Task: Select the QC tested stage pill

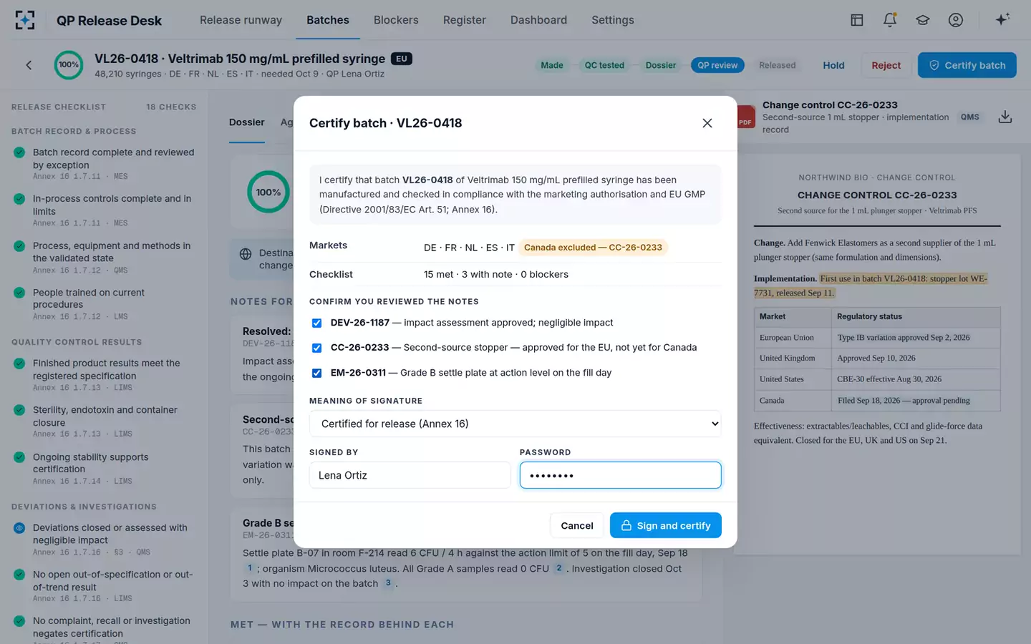Action: pyautogui.click(x=604, y=65)
